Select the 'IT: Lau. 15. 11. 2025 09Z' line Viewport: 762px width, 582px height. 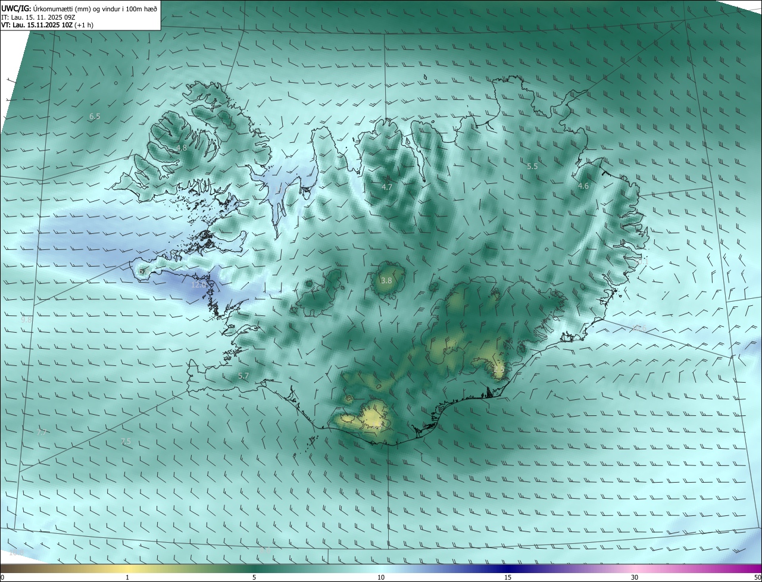point(38,17)
